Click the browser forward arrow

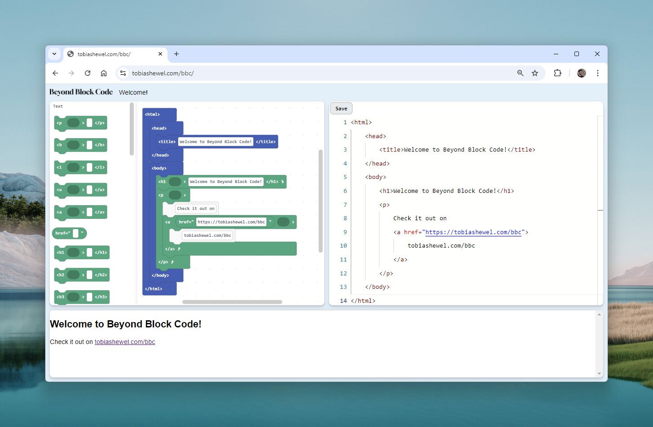pos(71,73)
